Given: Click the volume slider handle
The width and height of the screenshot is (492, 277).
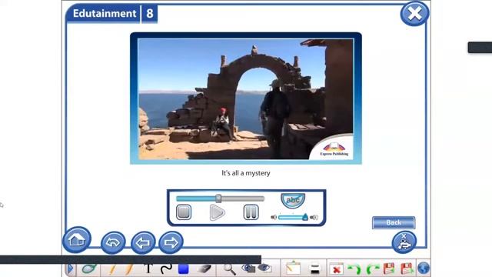Looking at the screenshot, I should tap(305, 217).
